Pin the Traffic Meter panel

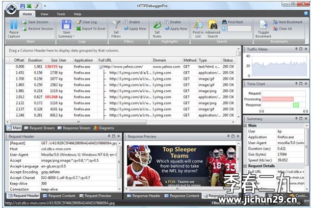point(296,49)
